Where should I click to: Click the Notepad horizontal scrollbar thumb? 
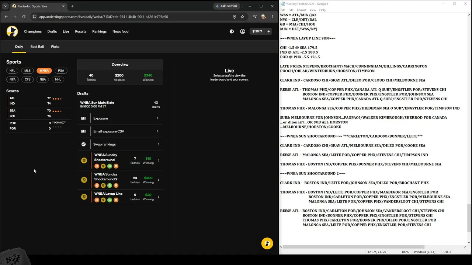point(354,247)
